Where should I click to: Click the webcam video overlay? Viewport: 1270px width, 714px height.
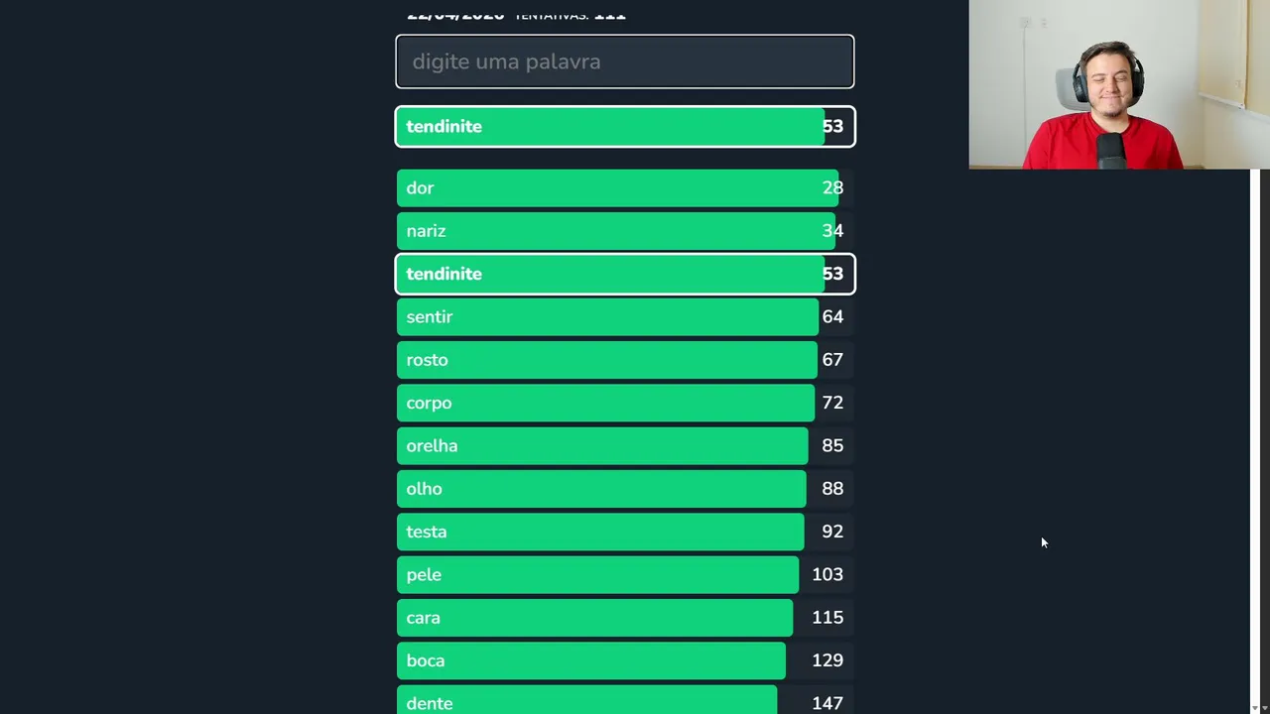click(1119, 84)
